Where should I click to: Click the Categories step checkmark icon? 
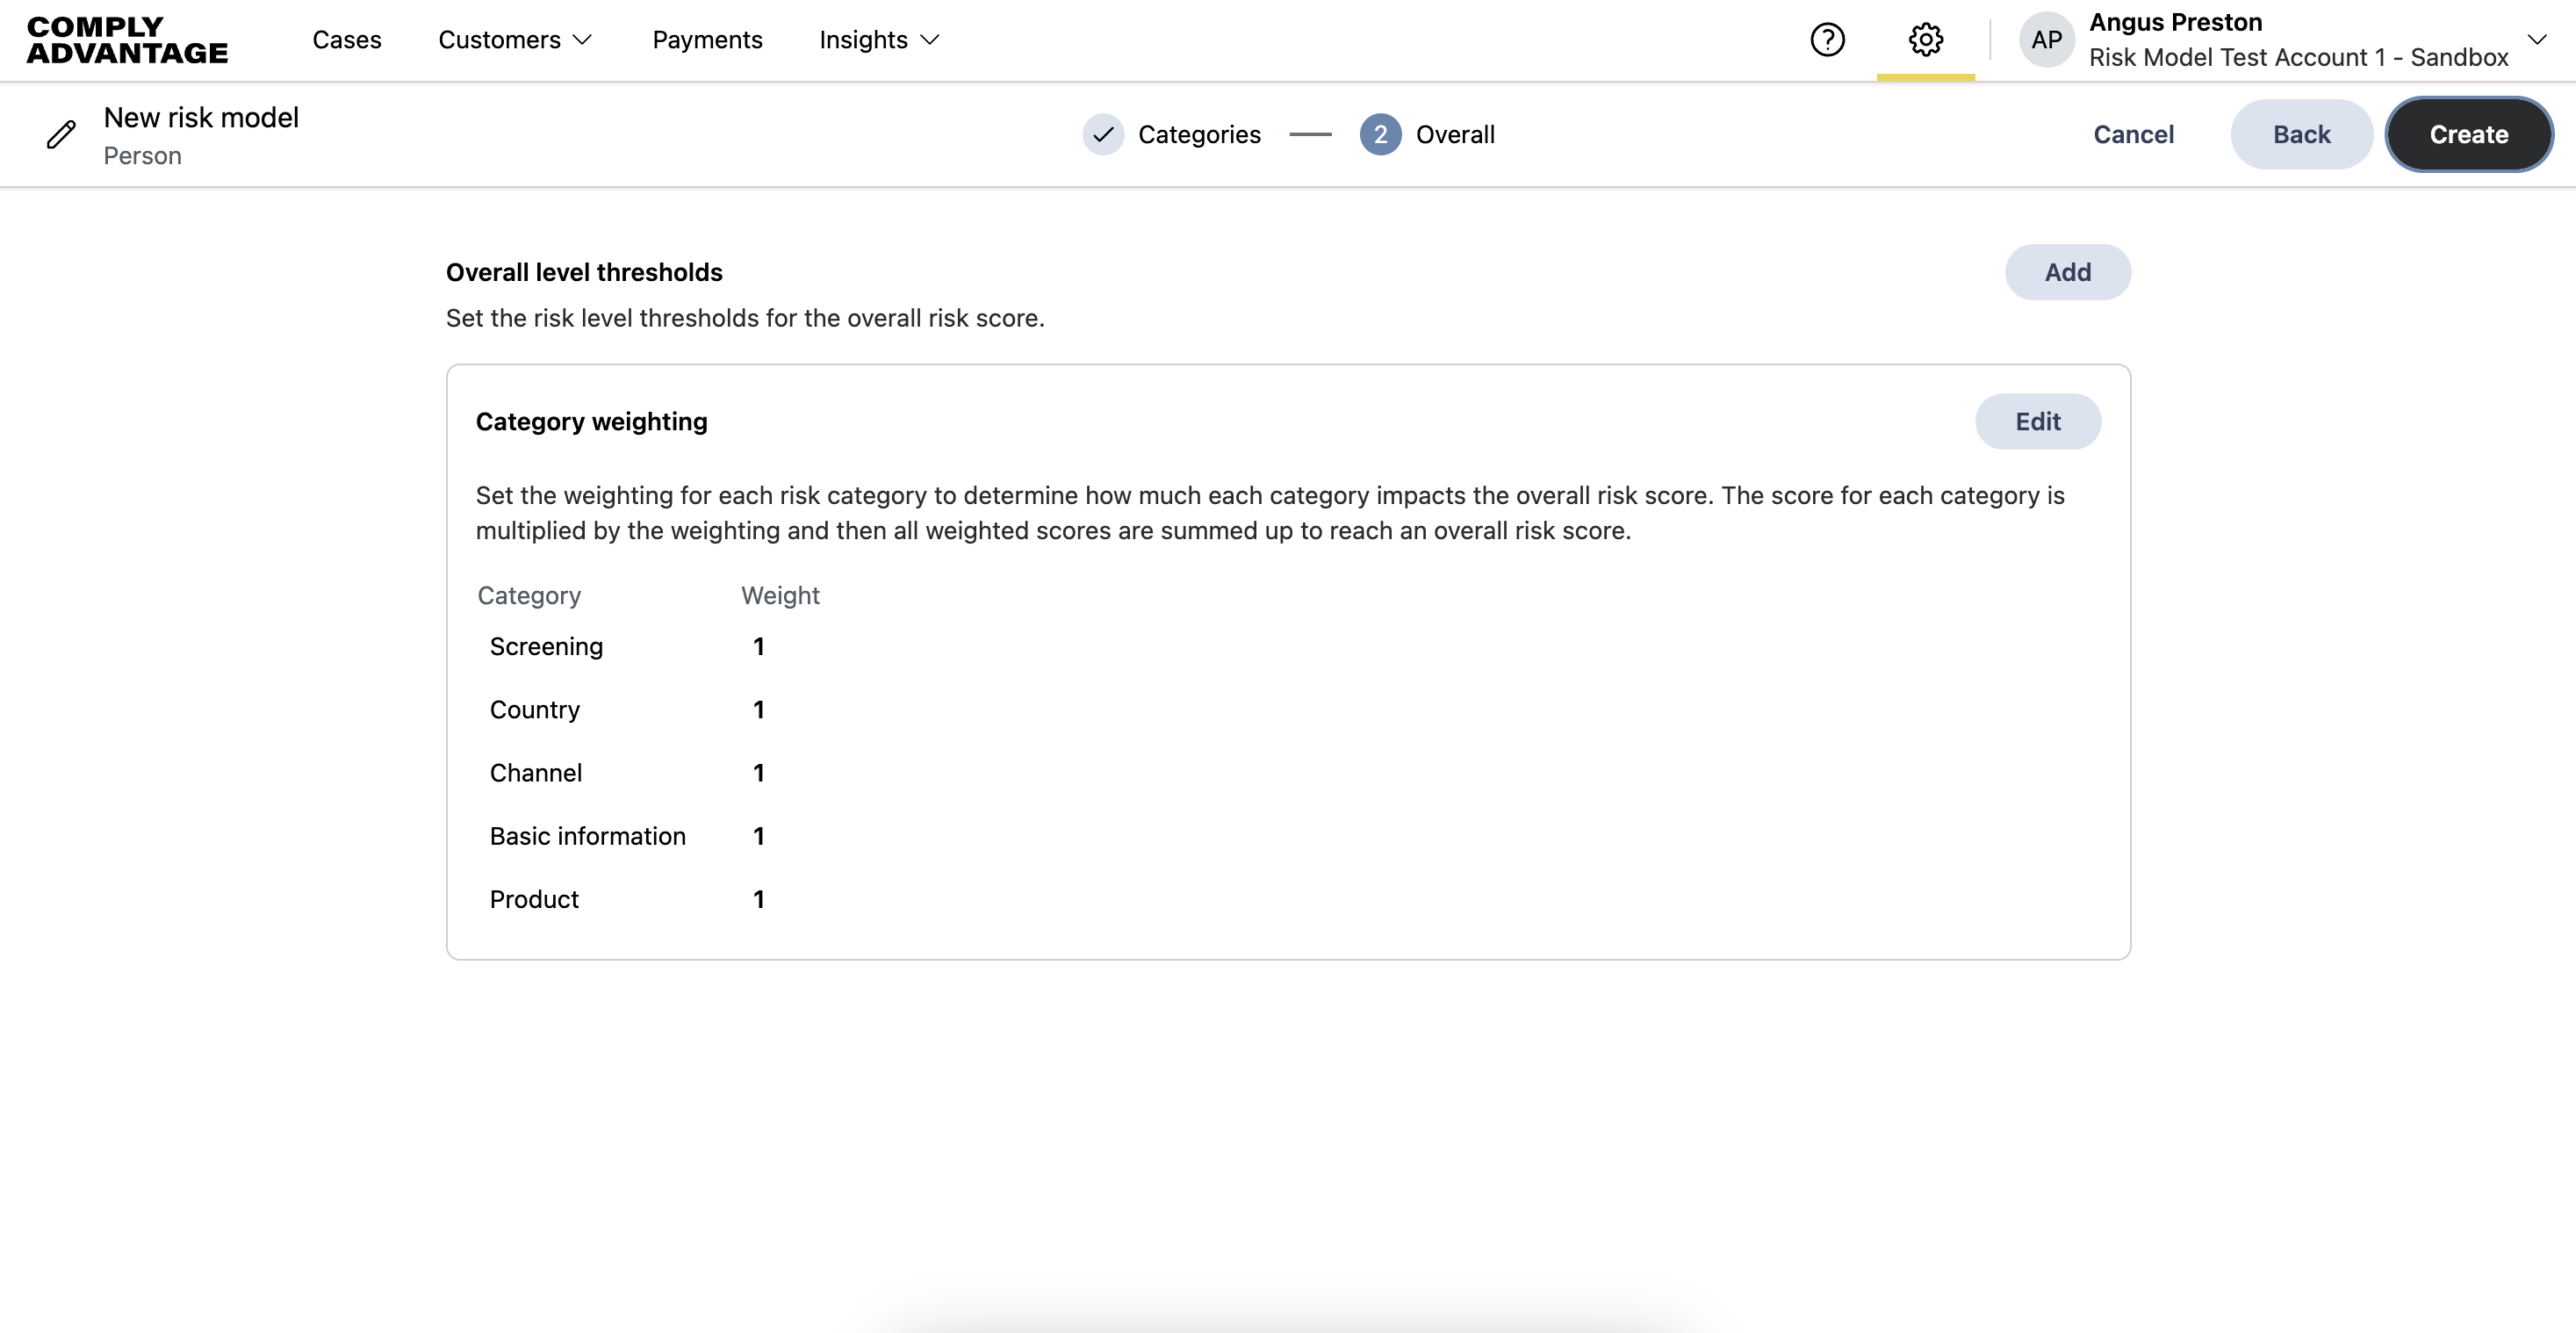pos(1103,135)
